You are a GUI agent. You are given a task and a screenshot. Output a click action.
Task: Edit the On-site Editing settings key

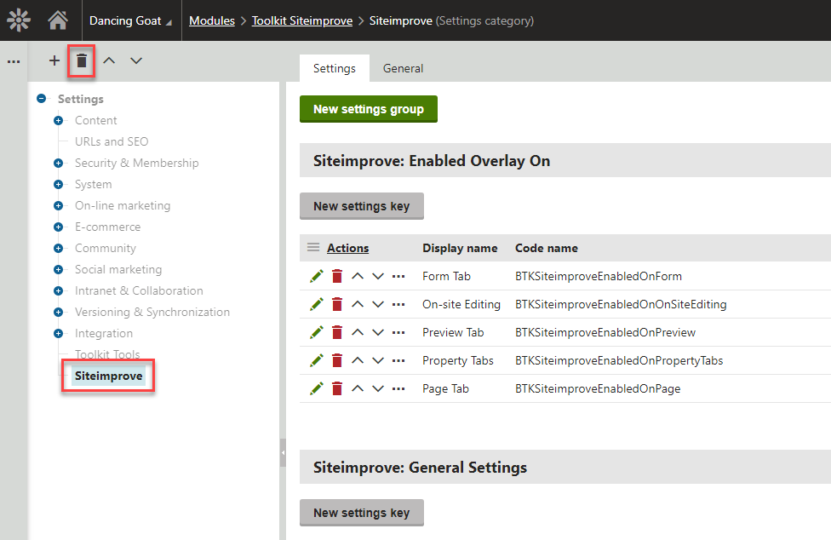pyautogui.click(x=317, y=304)
